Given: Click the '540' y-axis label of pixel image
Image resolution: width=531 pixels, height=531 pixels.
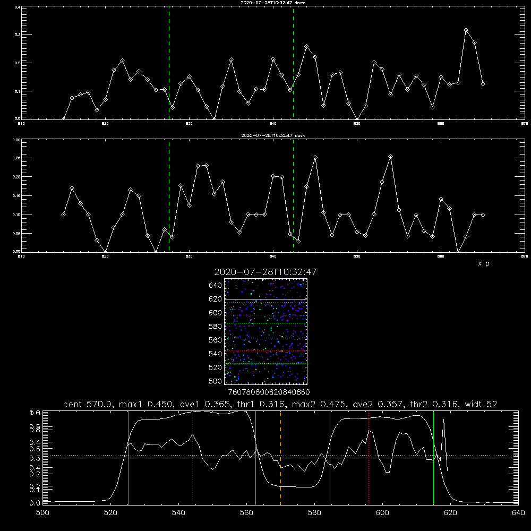Looking at the screenshot, I should pyautogui.click(x=215, y=354).
